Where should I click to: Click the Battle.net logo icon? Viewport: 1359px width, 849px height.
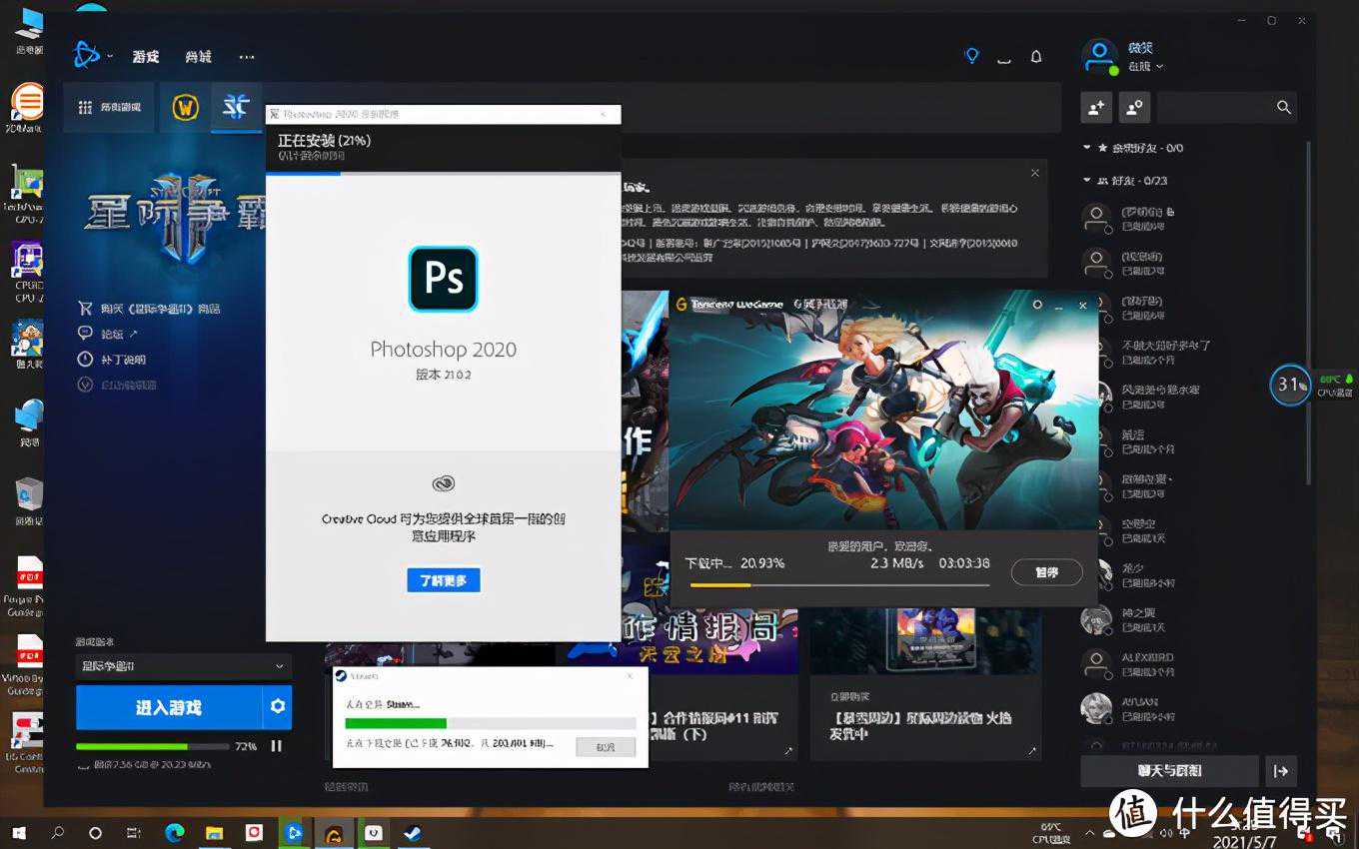pos(87,56)
